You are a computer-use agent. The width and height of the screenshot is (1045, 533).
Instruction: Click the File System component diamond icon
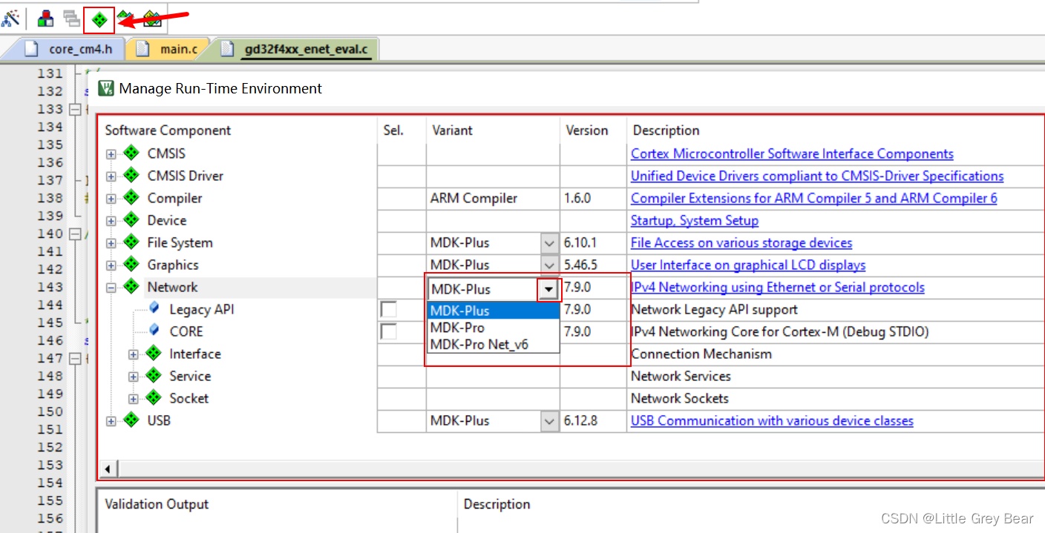click(131, 242)
